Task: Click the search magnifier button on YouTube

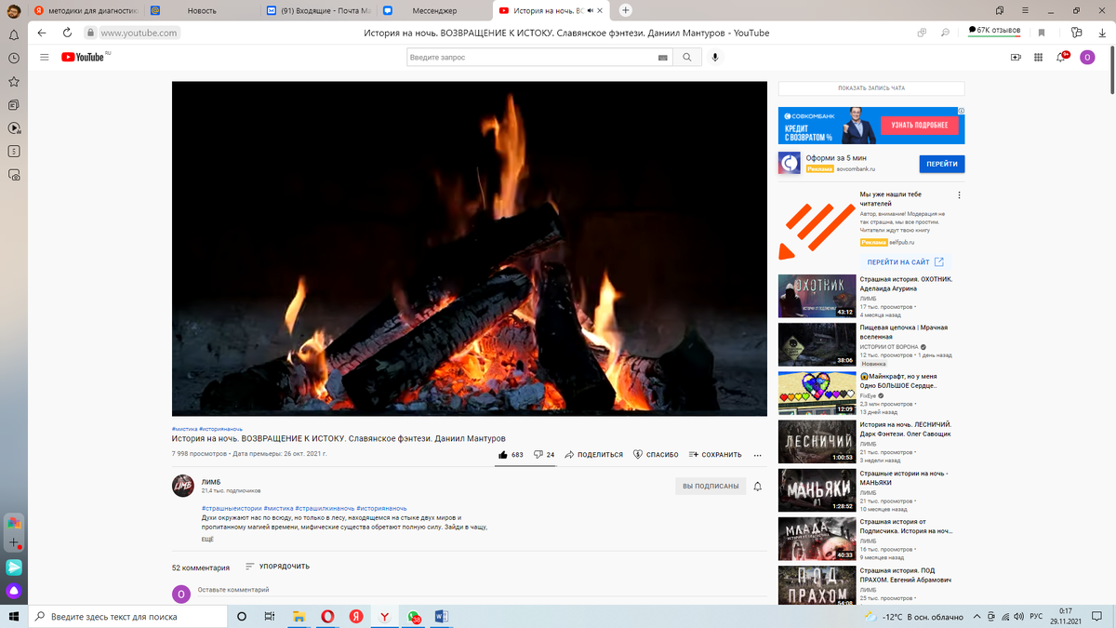Action: (x=686, y=57)
